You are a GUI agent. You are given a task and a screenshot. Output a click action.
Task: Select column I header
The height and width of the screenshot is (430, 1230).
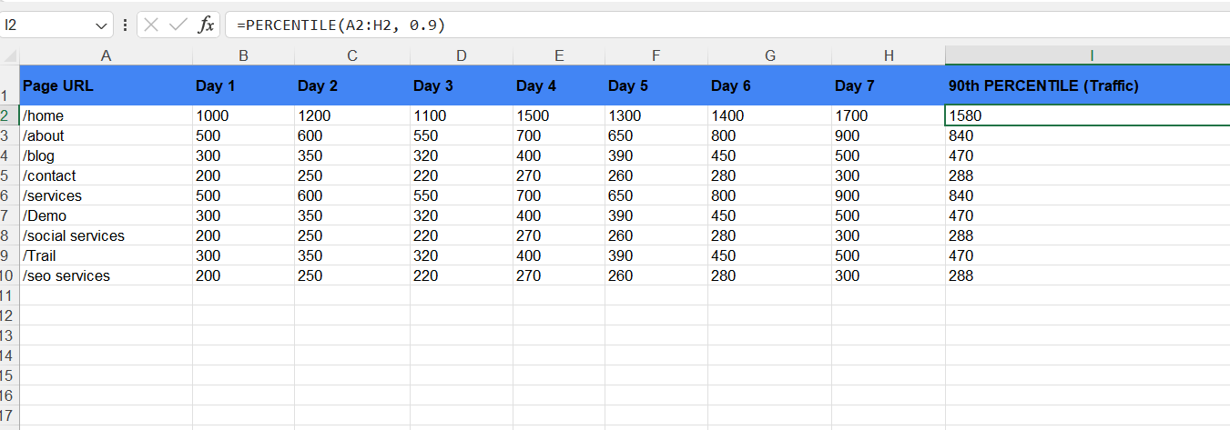click(1088, 55)
